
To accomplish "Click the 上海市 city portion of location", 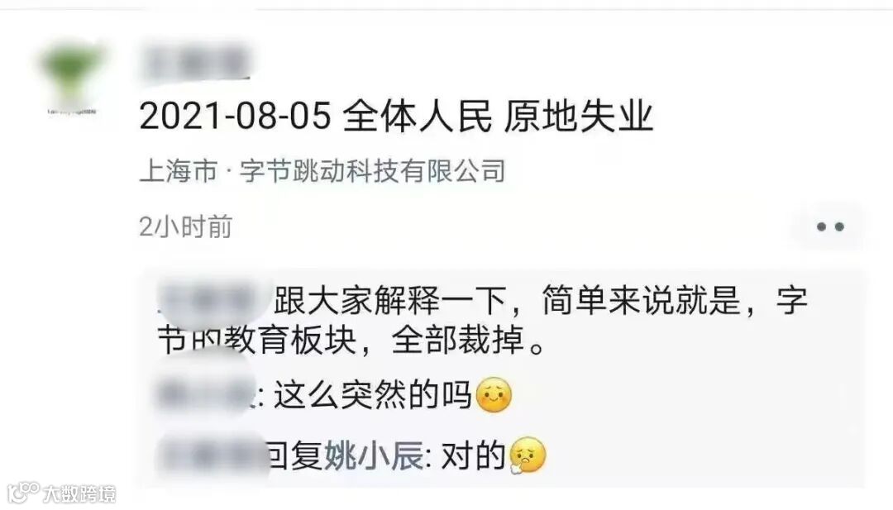I will point(179,171).
